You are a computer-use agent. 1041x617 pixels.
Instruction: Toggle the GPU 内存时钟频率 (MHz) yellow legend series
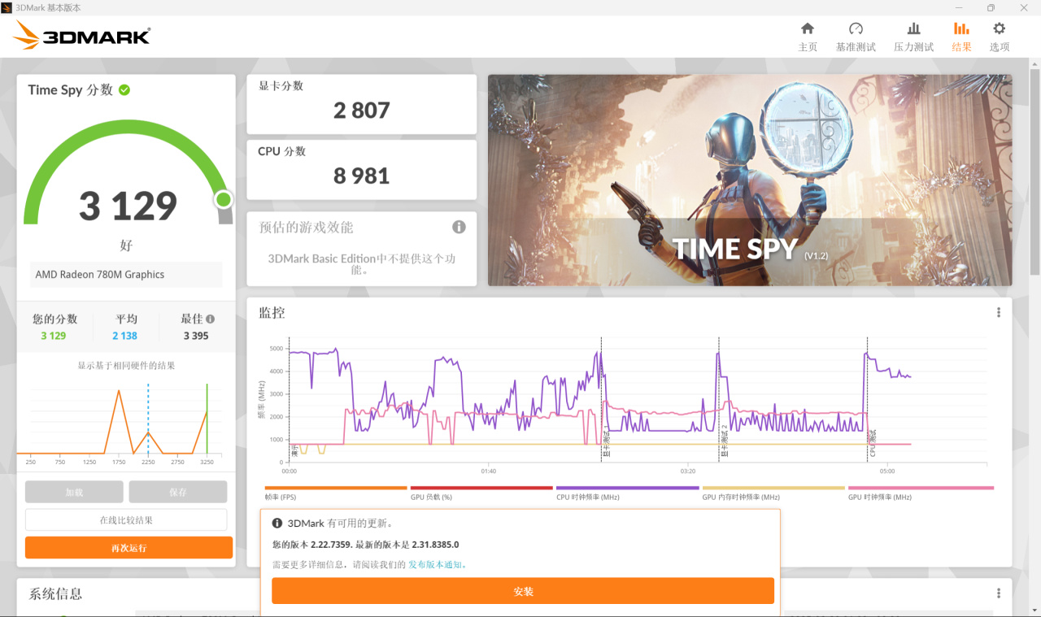click(x=773, y=493)
